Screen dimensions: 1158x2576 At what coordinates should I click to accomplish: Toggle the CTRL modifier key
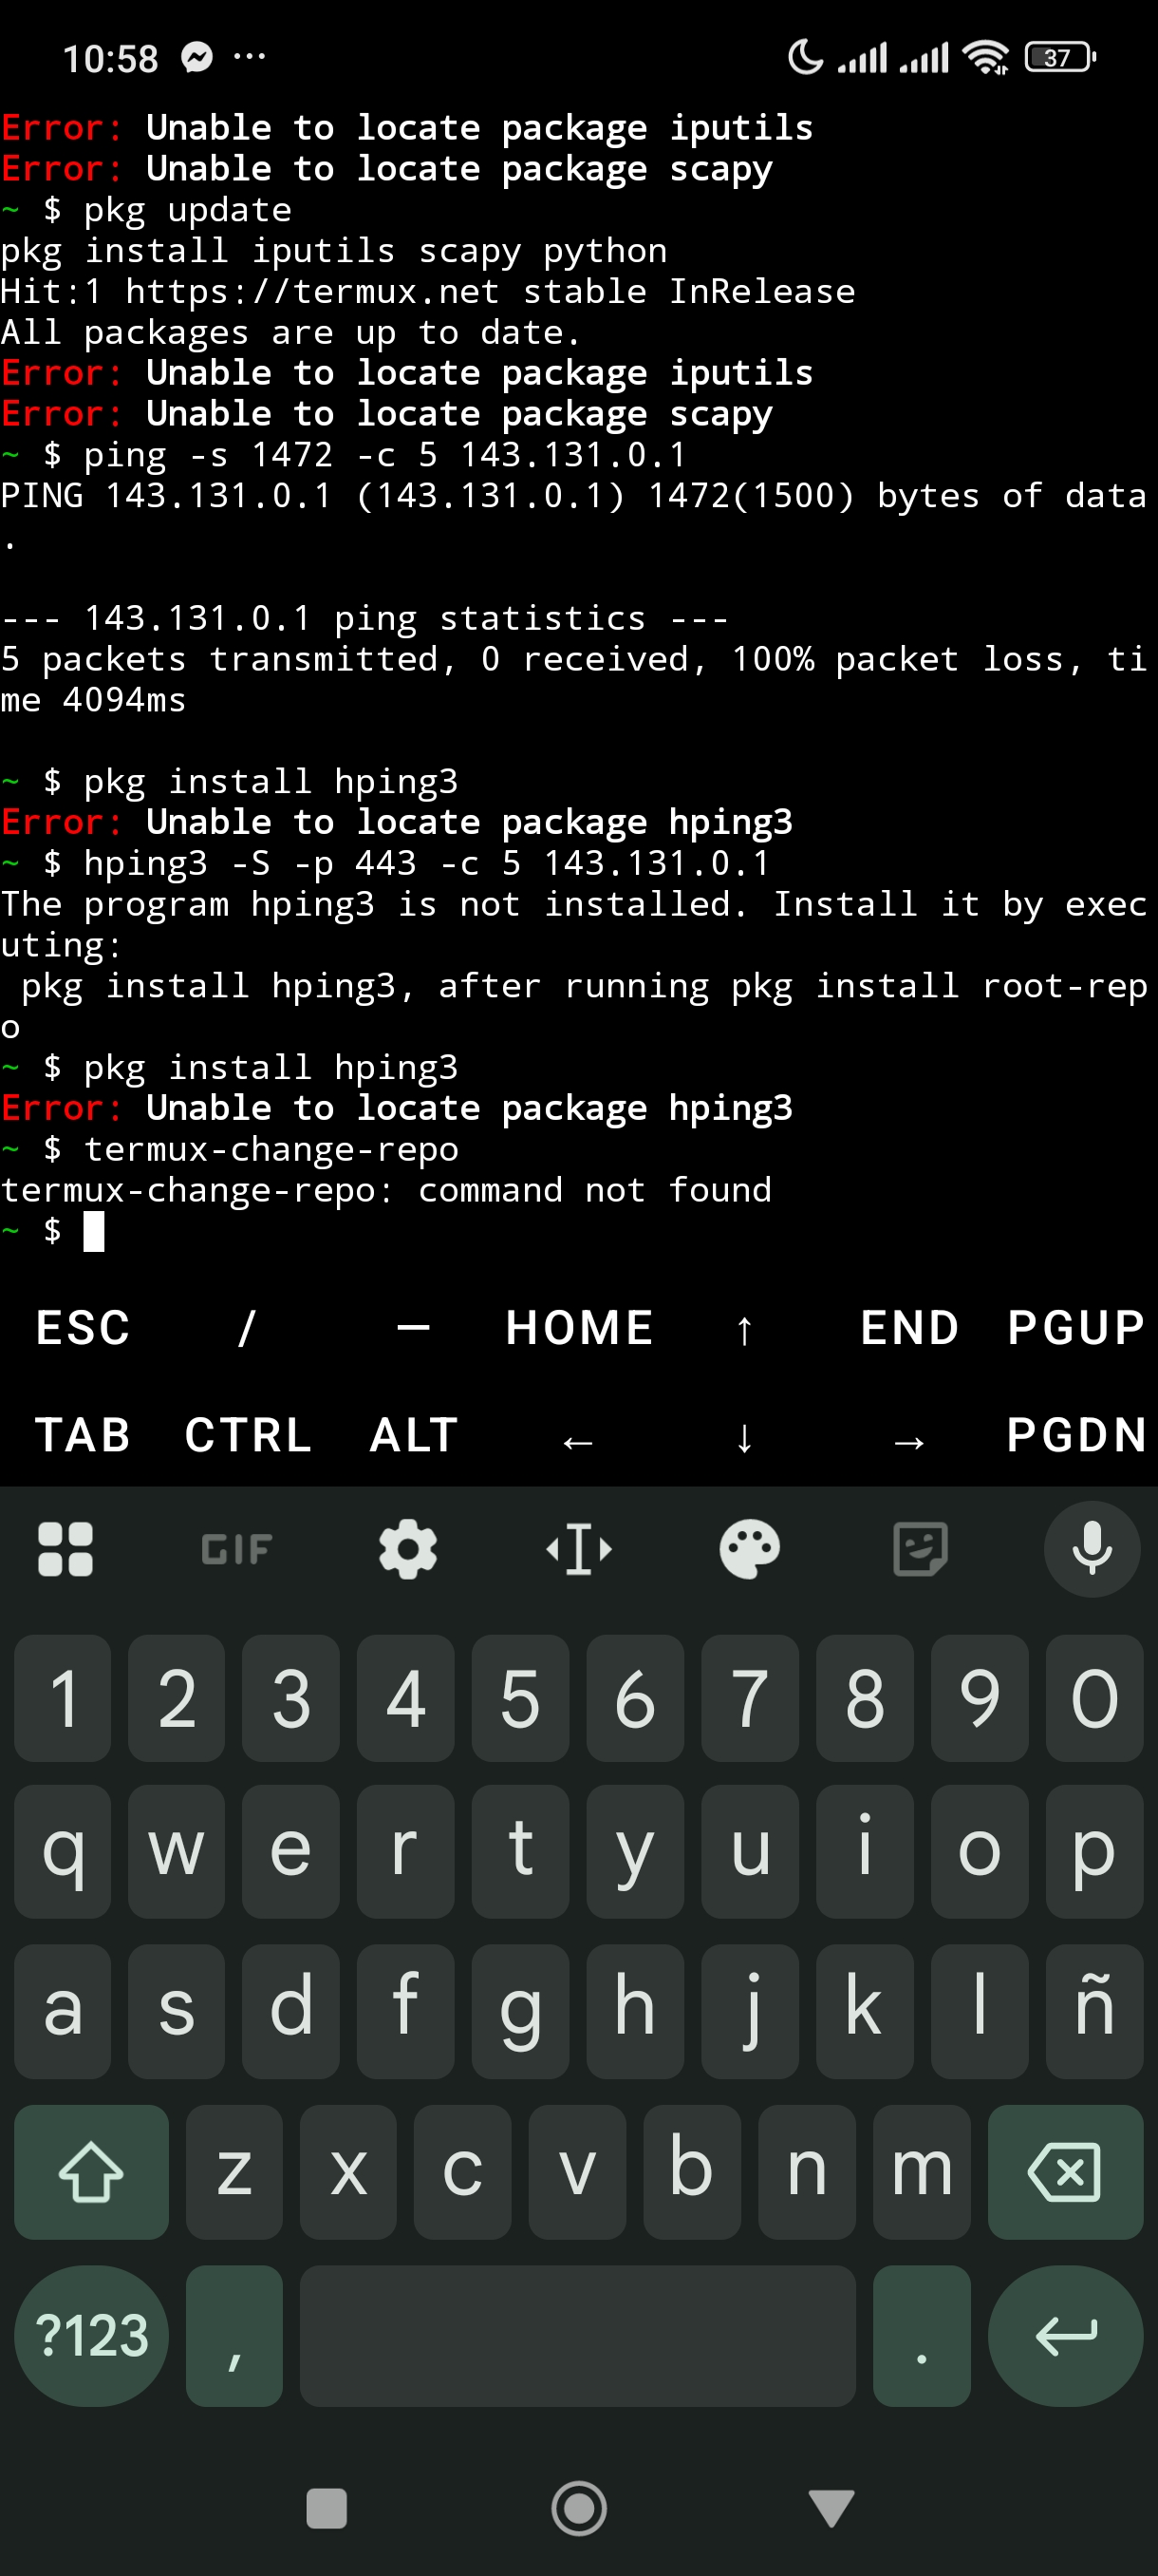click(x=248, y=1435)
